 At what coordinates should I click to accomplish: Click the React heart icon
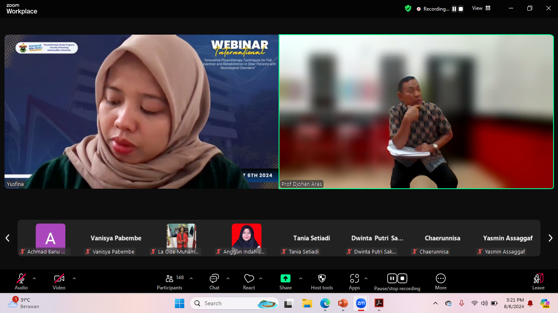coord(249,282)
